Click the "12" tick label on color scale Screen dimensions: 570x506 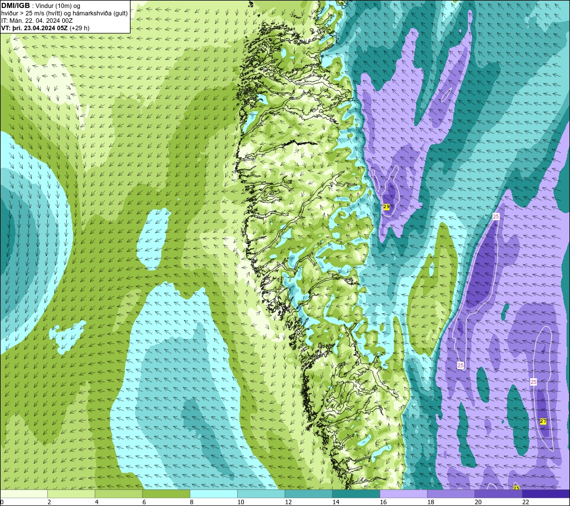288,502
